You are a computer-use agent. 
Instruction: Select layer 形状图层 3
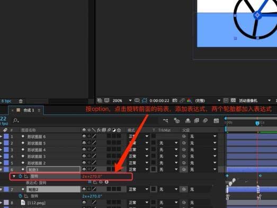click(37, 157)
